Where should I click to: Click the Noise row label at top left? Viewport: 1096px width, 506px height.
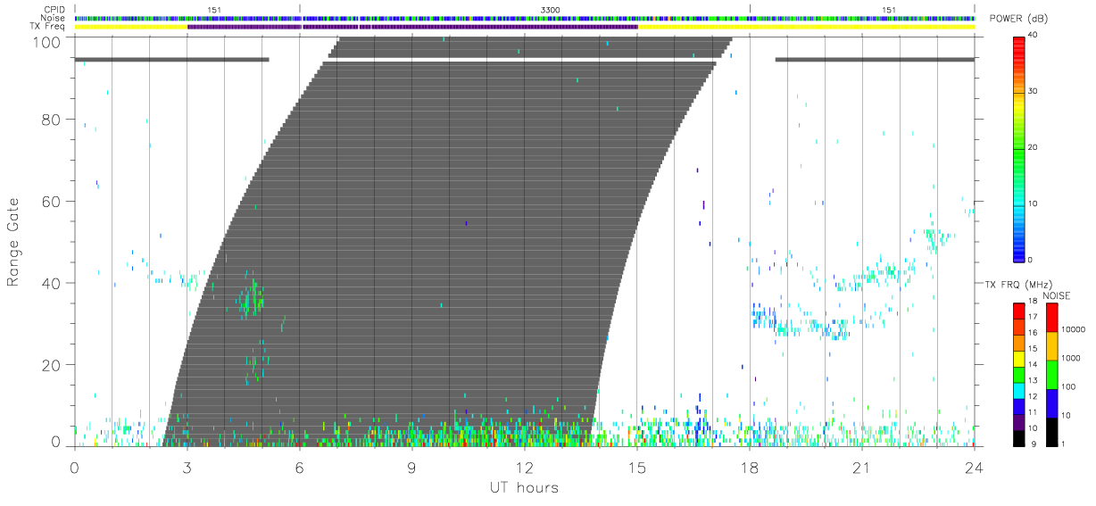point(54,18)
